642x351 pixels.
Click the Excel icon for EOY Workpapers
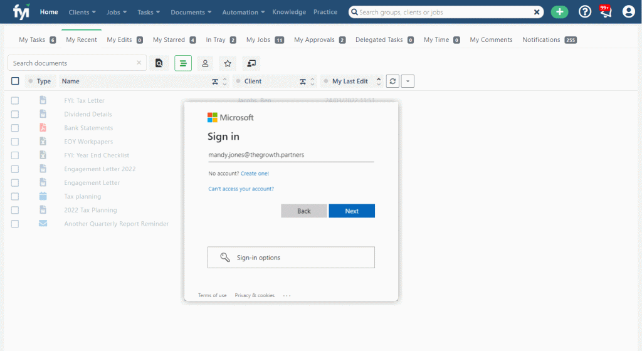[x=43, y=142]
